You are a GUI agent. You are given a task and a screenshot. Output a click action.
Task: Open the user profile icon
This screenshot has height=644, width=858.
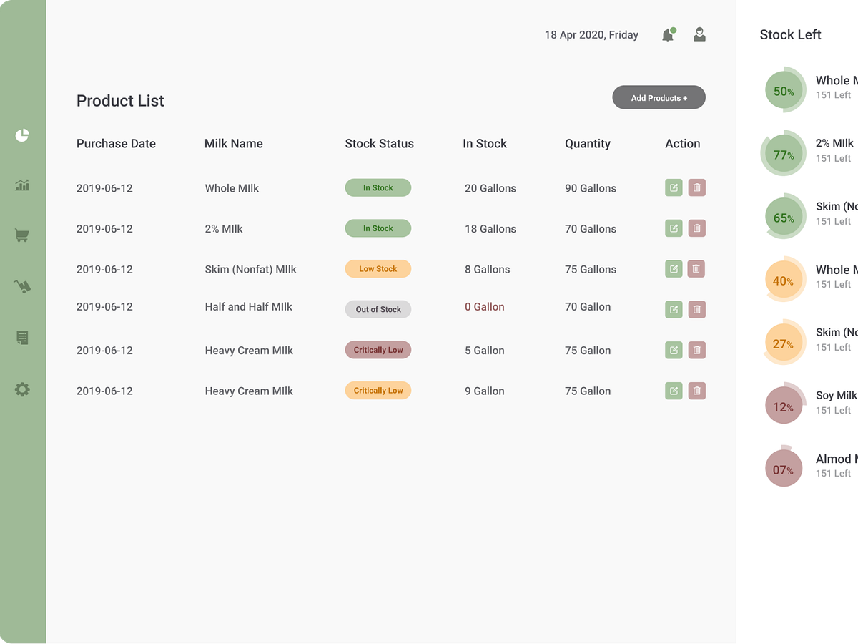click(x=699, y=34)
